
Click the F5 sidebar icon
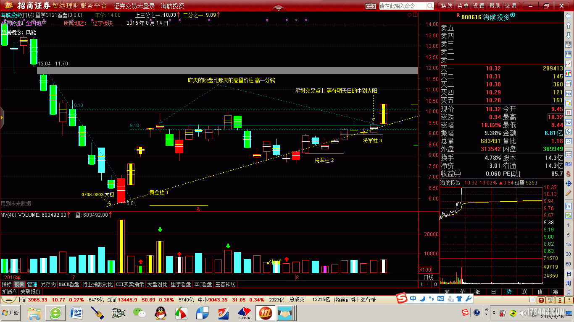click(569, 206)
